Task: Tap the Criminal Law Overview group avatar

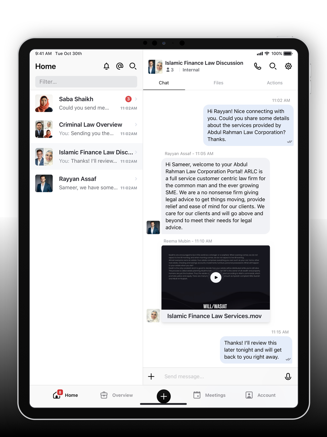Action: click(x=44, y=129)
